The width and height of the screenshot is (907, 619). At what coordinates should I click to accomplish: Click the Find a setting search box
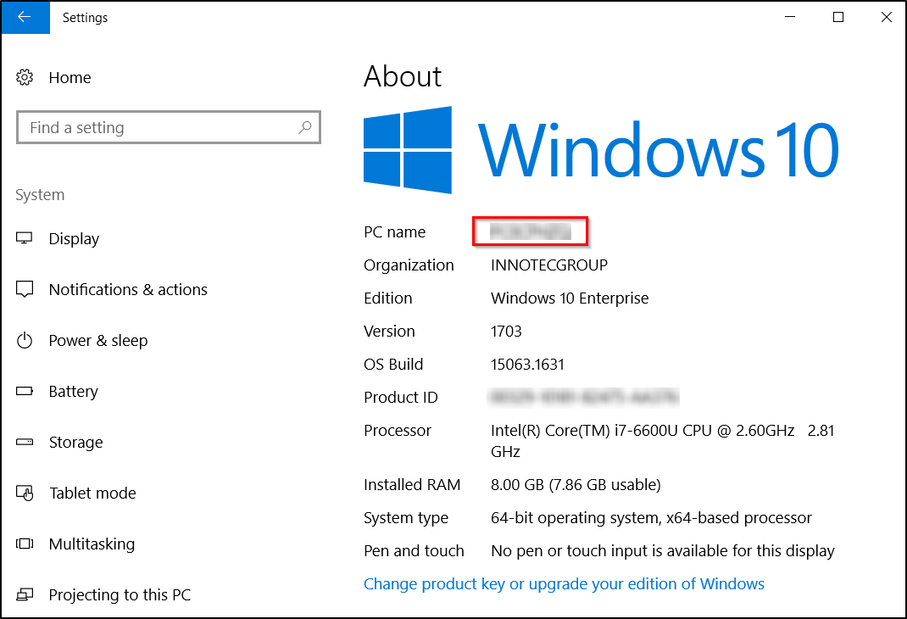169,127
